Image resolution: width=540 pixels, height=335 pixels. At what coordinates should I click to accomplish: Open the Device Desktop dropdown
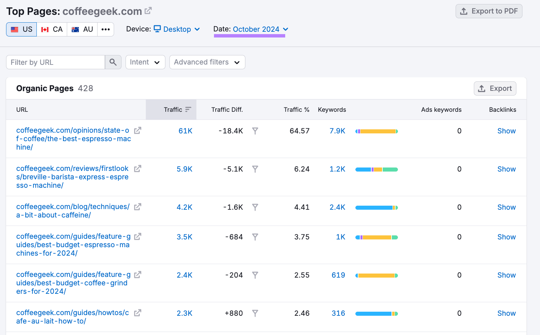177,29
